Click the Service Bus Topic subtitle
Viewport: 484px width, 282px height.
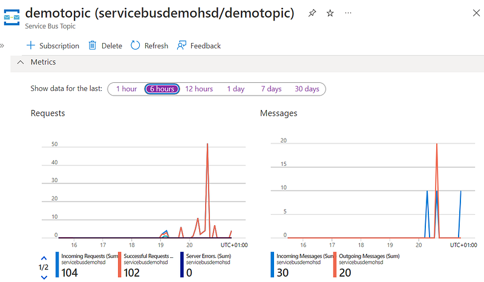point(50,26)
